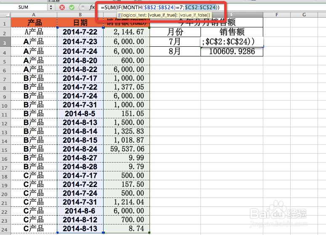Click C产品 cell in row 24
326x235 pixels.
34,229
